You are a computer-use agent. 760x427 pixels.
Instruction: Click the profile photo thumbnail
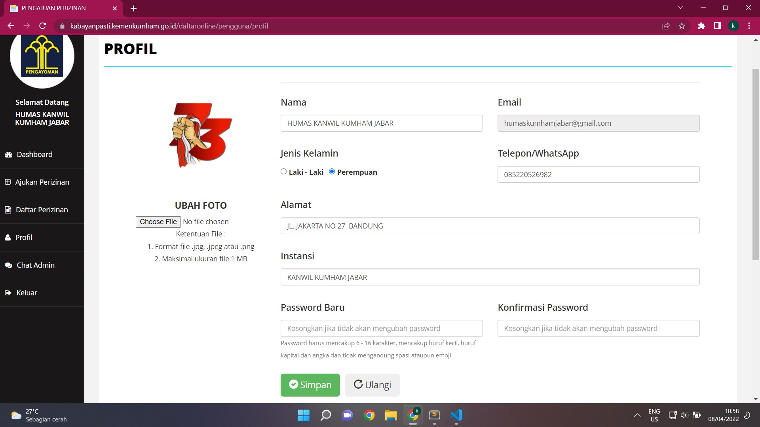pos(201,135)
